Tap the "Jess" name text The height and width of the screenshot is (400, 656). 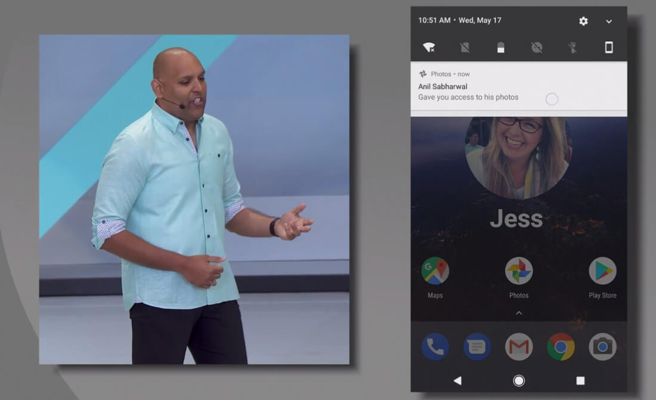[x=516, y=218]
